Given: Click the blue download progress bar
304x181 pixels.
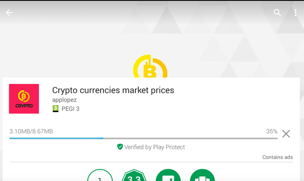Looking at the screenshot, I should click(x=144, y=139).
